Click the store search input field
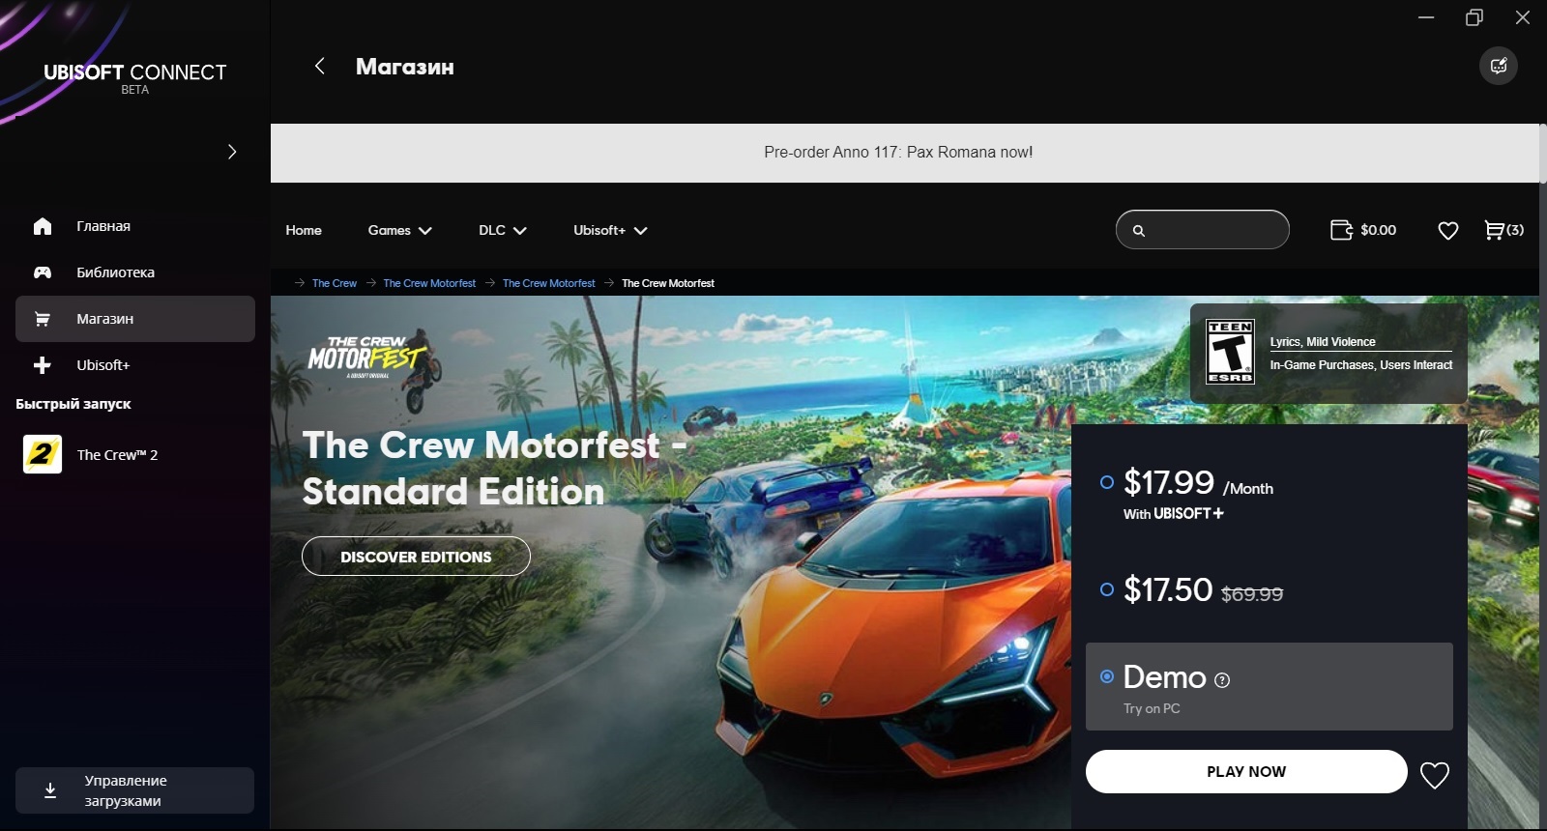1547x831 pixels. tap(1203, 230)
